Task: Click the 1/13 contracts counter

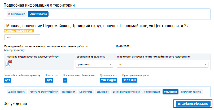Action: 49,80
